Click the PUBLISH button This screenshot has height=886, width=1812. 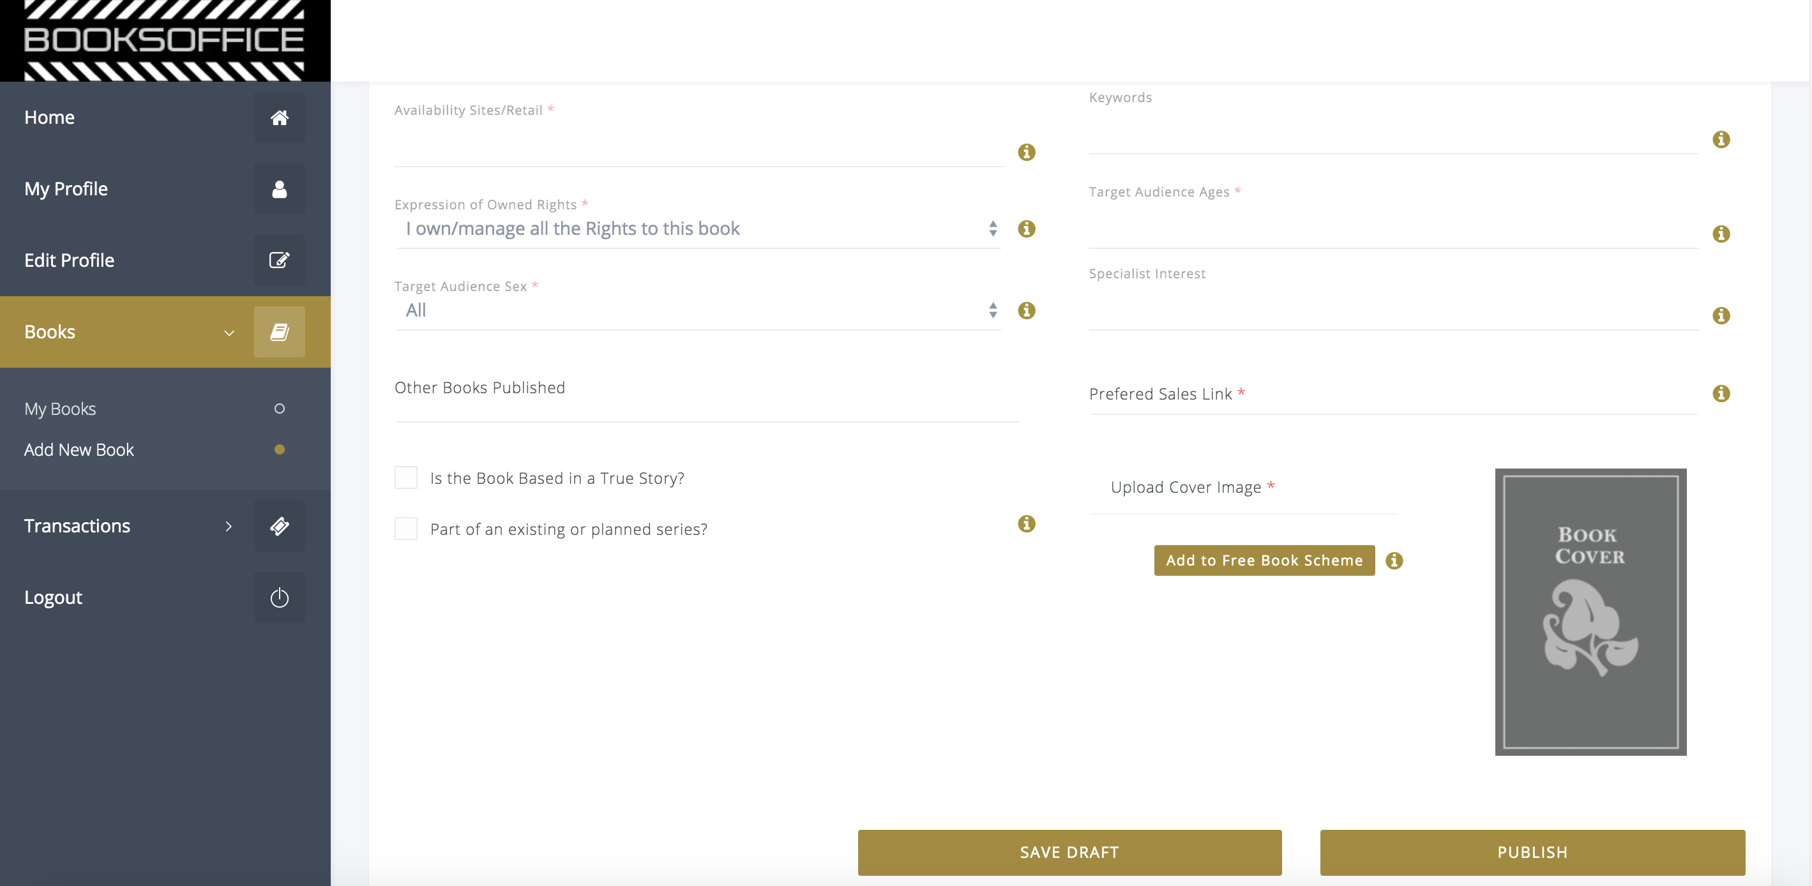tap(1532, 852)
